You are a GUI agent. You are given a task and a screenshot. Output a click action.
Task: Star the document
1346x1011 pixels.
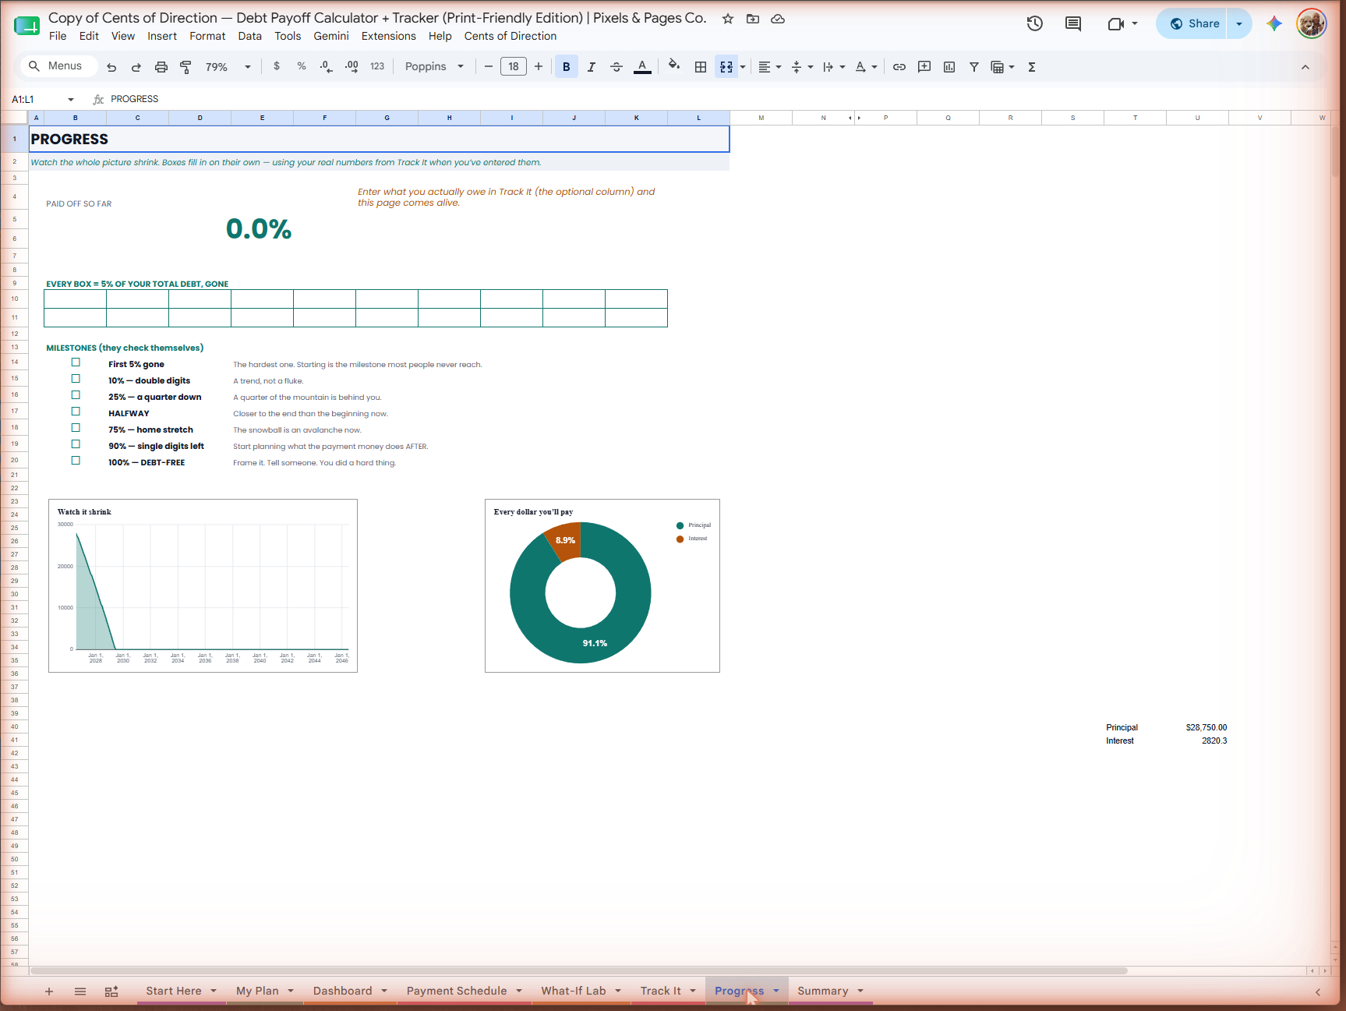tap(728, 19)
